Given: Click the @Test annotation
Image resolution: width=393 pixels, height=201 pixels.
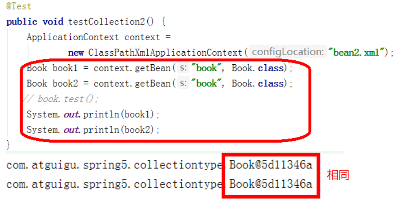Looking at the screenshot, I should pyautogui.click(x=19, y=6).
